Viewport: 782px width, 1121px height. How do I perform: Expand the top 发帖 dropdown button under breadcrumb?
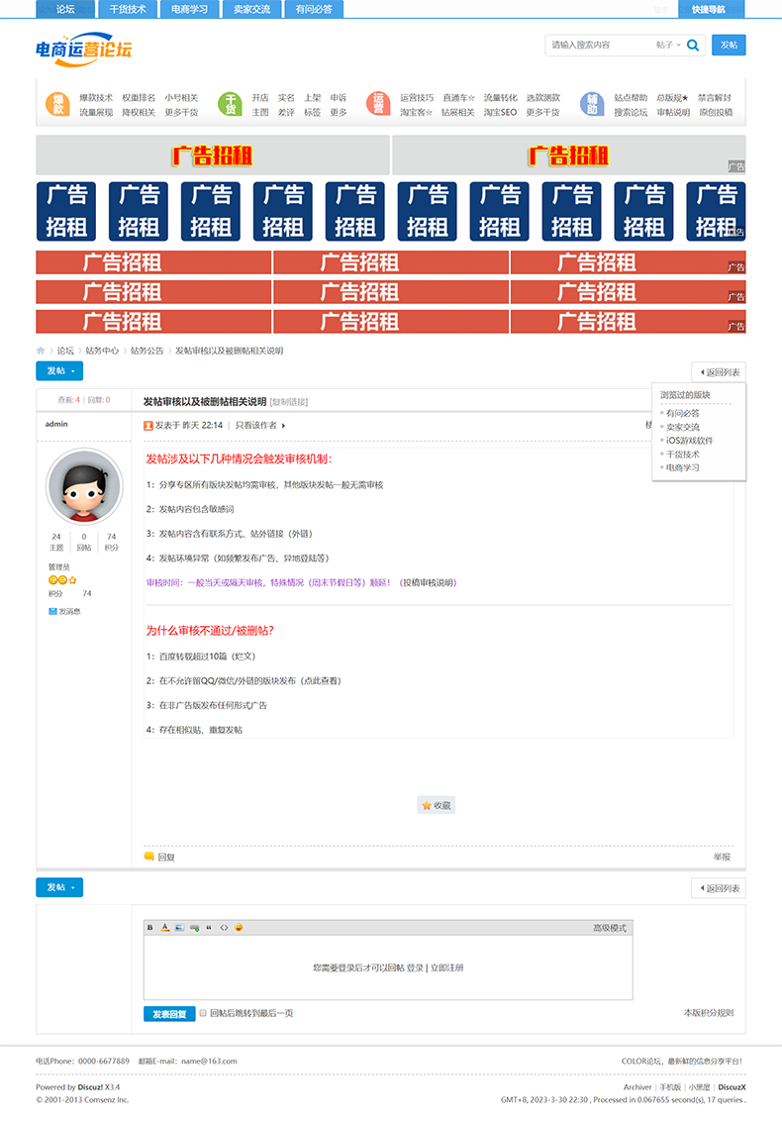coord(59,371)
